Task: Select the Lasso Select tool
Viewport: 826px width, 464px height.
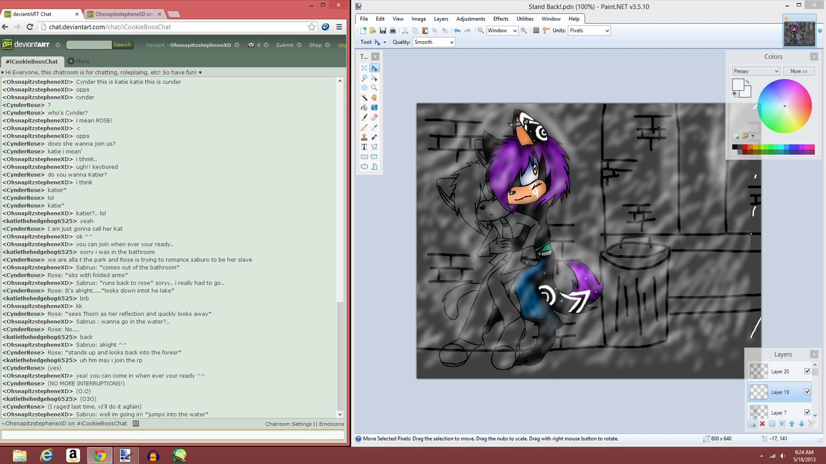Action: 364,78
